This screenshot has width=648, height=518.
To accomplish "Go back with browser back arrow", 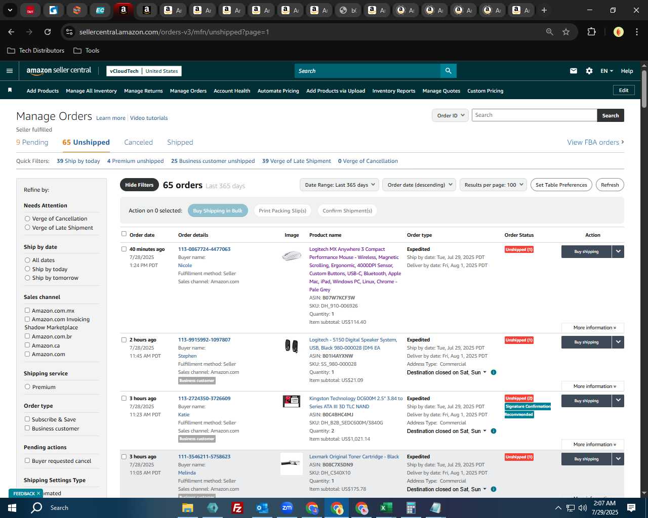I will [11, 32].
